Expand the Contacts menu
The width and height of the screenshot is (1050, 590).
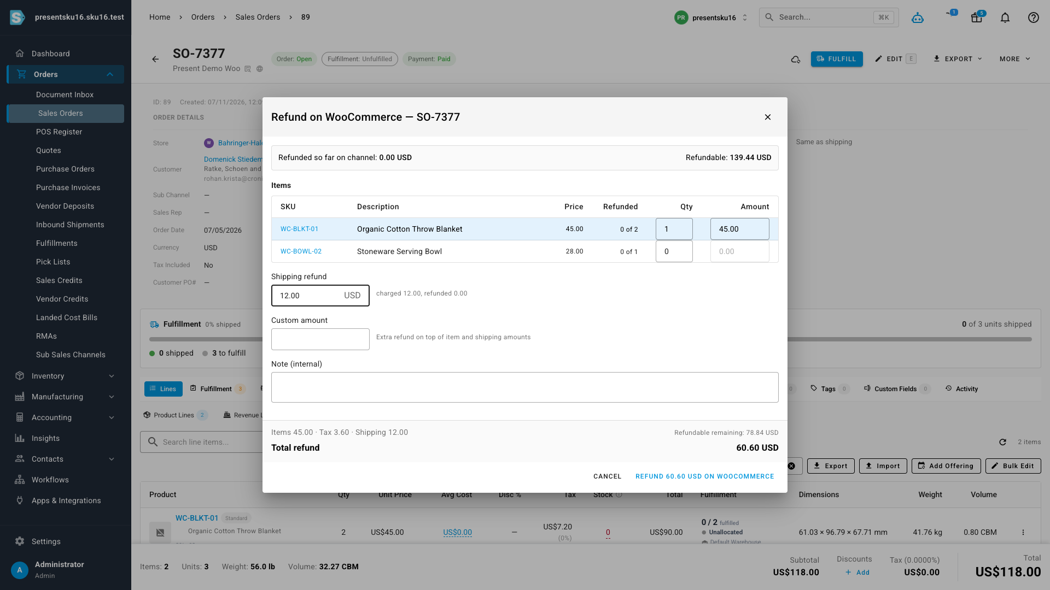pyautogui.click(x=112, y=459)
